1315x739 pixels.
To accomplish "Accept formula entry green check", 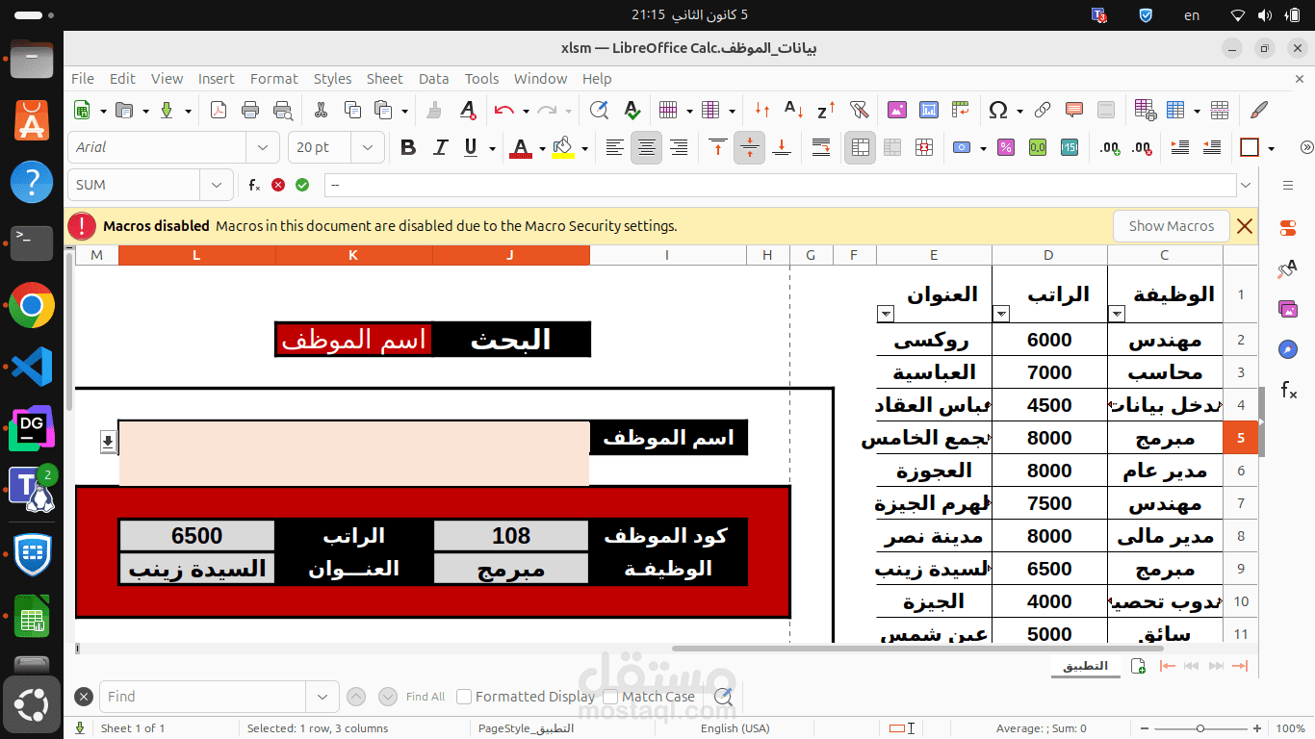I will point(302,185).
